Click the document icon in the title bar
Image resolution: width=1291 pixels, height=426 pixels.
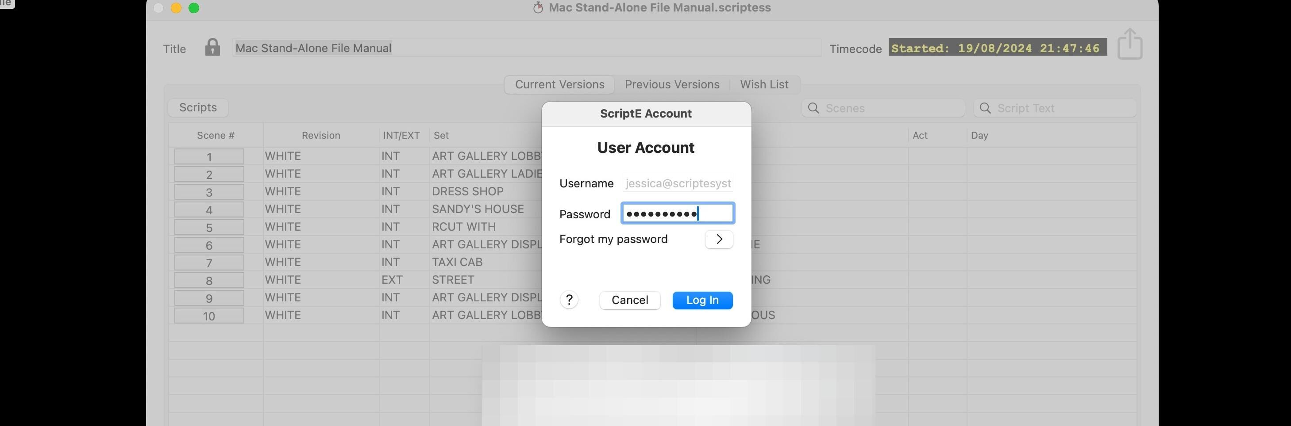coord(538,8)
